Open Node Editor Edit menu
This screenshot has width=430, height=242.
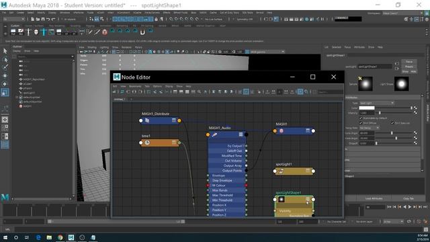tap(115, 86)
